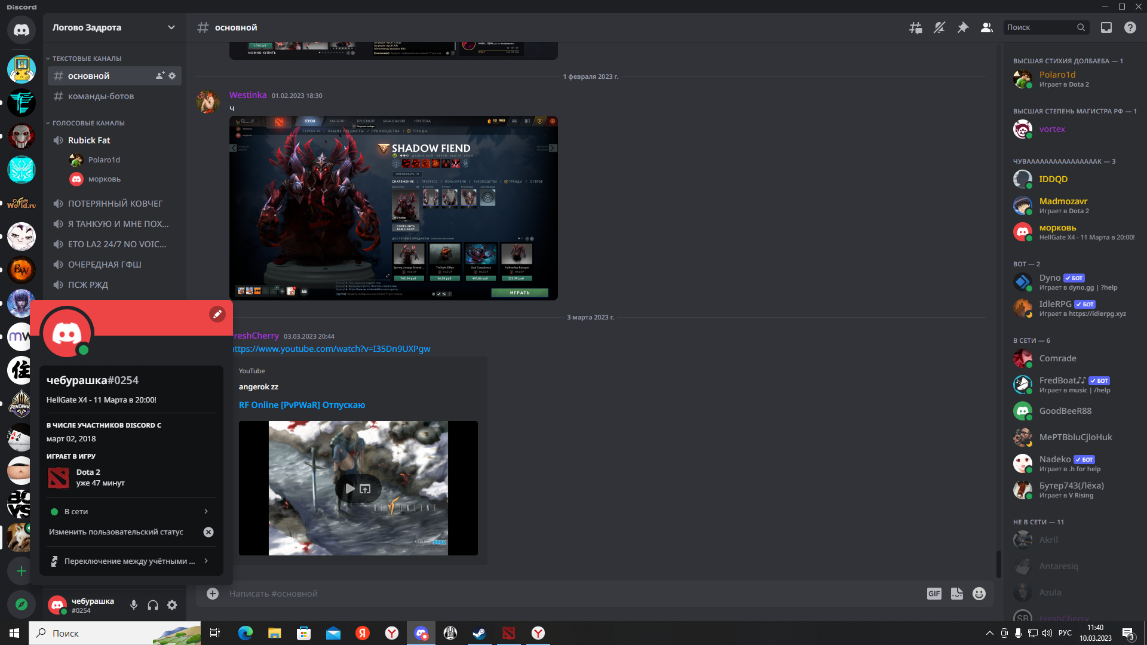Viewport: 1147px width, 645px height.
Task: Play the embedded YouTube video
Action: coord(350,489)
